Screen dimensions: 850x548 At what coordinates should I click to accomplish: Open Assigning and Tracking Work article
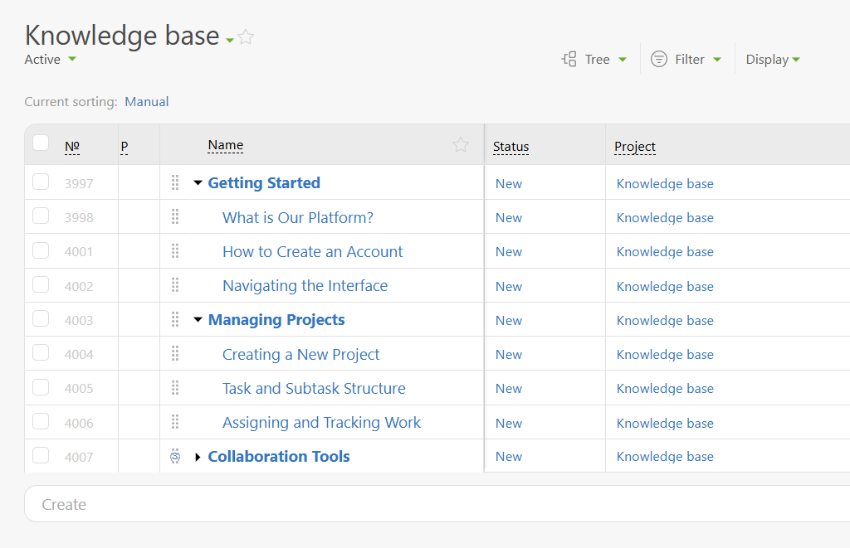click(x=321, y=423)
